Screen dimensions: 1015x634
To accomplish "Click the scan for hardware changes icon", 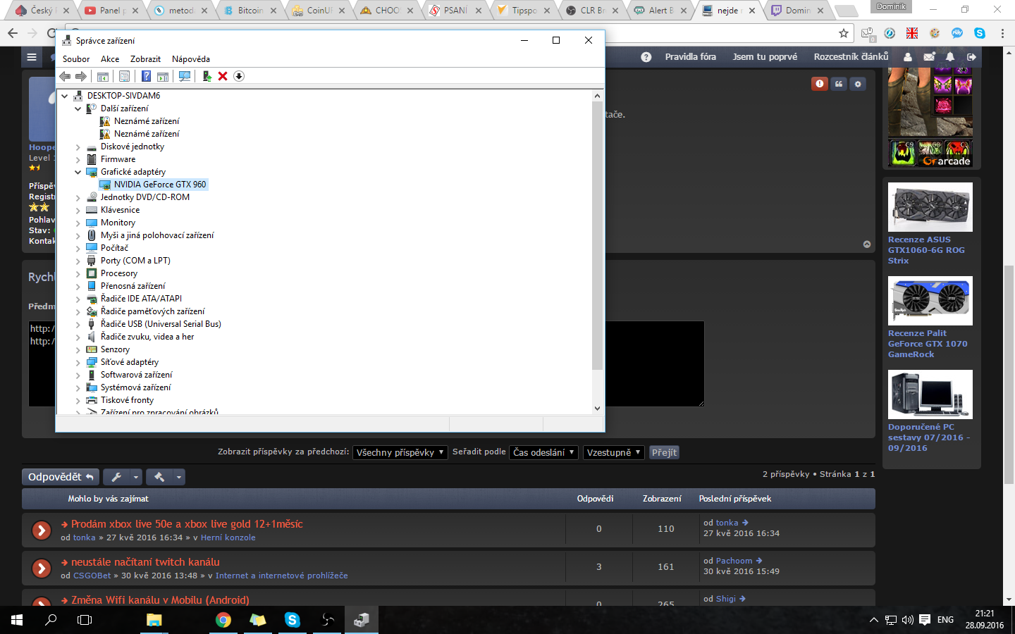I will point(185,76).
